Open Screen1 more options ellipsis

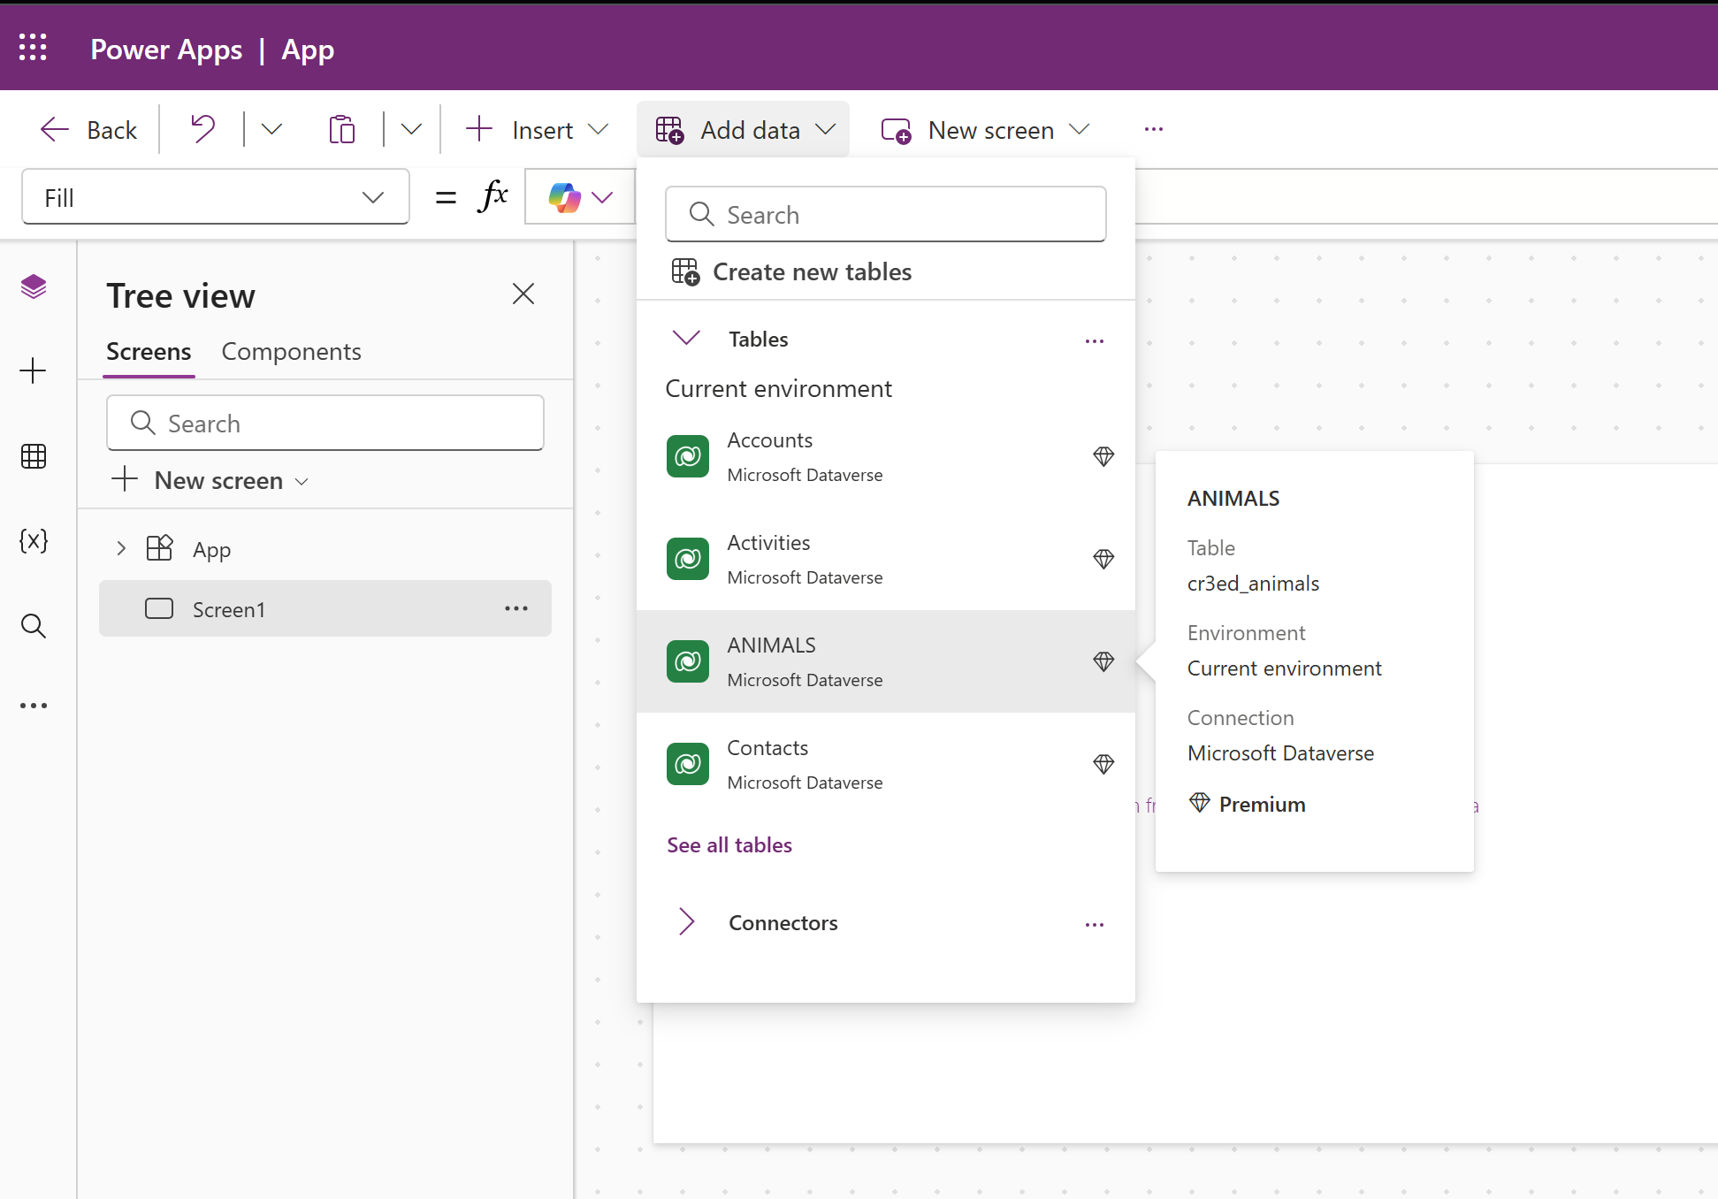click(x=516, y=608)
